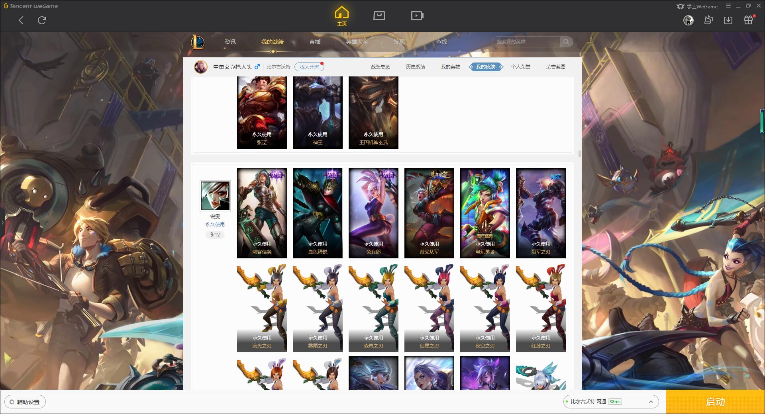Click the 启动 launch button

pyautogui.click(x=715, y=402)
